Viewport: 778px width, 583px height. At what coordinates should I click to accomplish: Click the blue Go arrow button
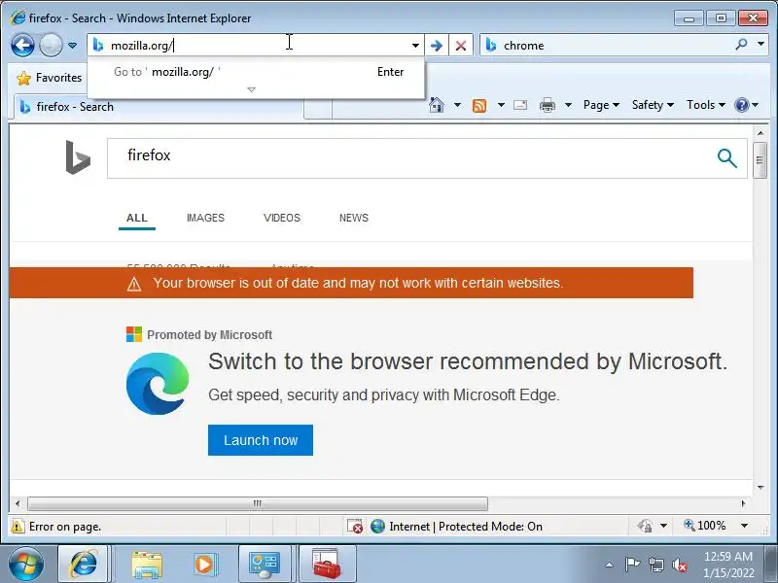tap(436, 46)
